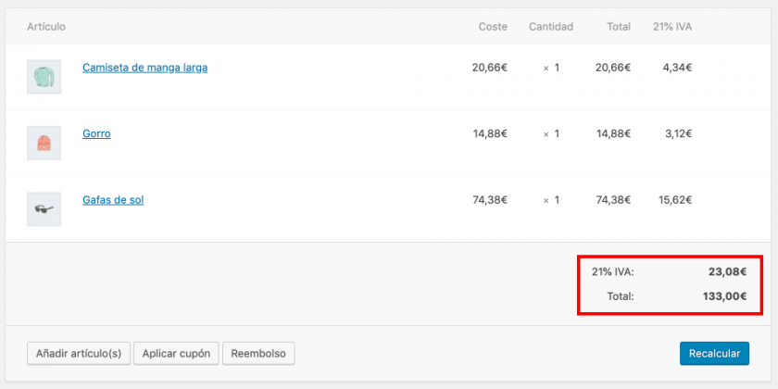Click the Reembolso button

[258, 353]
